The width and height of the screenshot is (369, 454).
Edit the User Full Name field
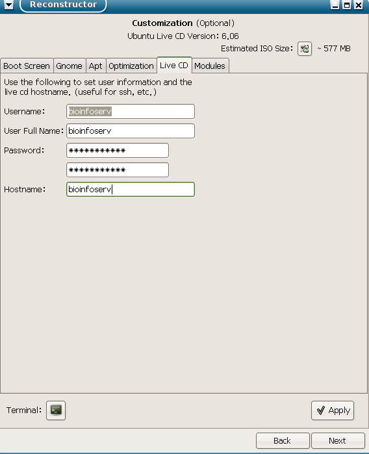131,131
